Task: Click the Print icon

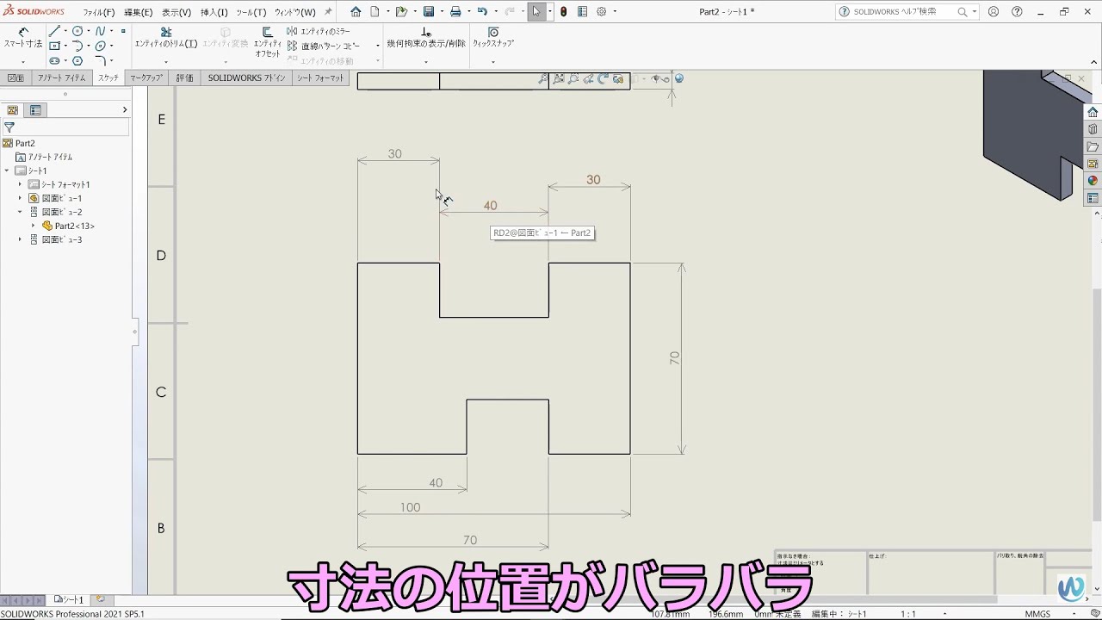Action: pyautogui.click(x=455, y=12)
